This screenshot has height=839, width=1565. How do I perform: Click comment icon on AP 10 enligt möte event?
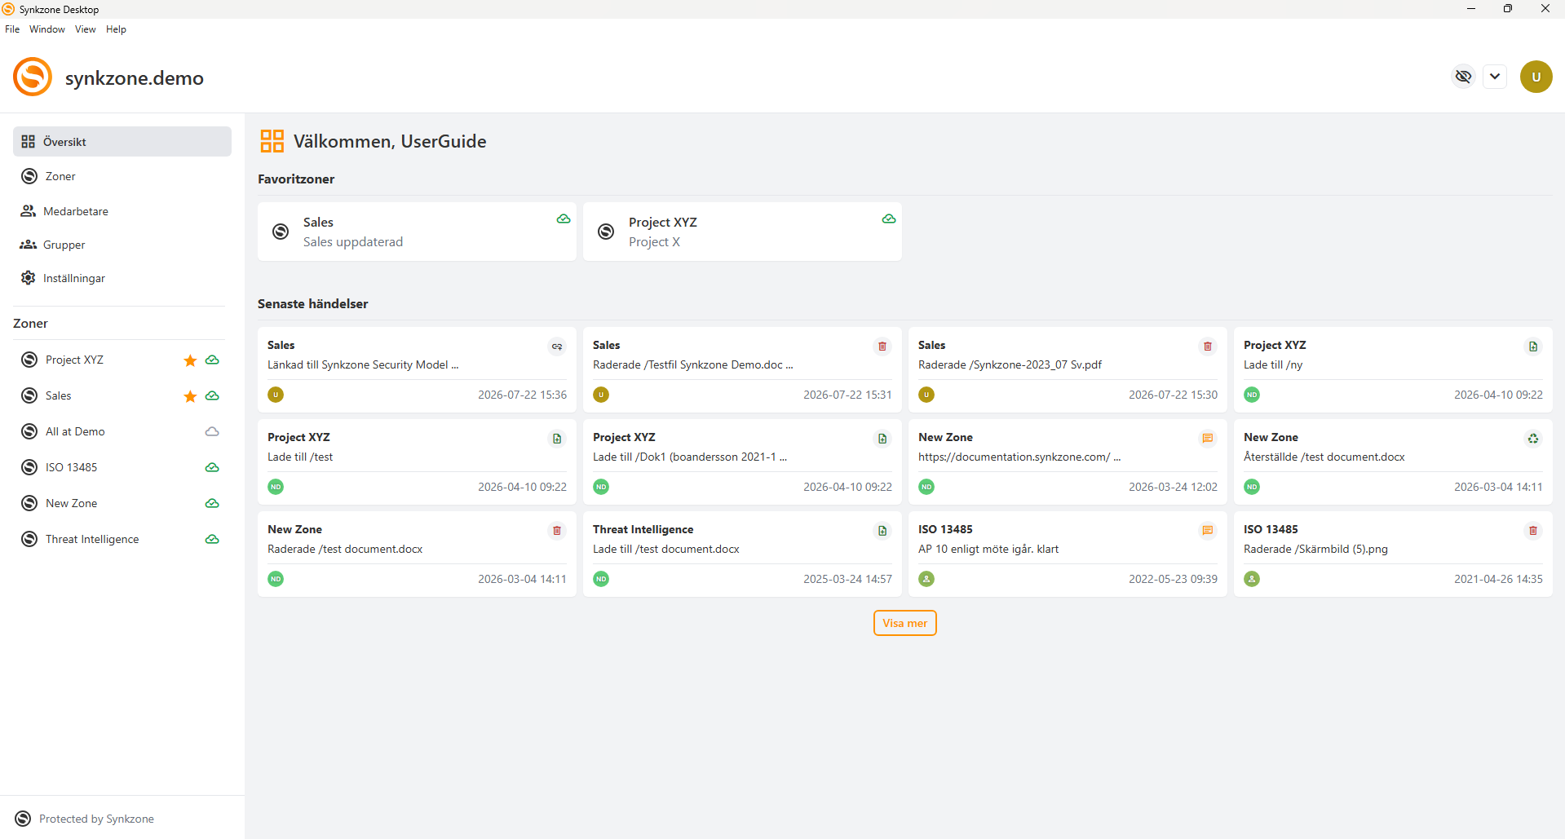click(x=1208, y=531)
